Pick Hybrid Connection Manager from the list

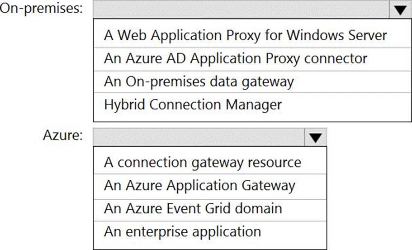193,105
